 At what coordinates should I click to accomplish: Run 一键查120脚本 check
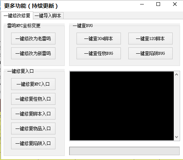point(150,39)
